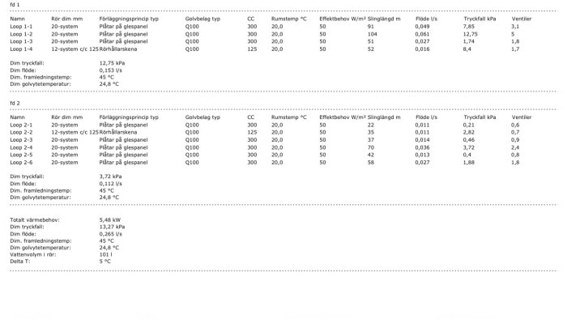
Task: Select the 'Loop 1-1' name cell
Action: click(21, 27)
